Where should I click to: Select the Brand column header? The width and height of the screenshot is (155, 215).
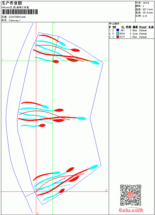point(143,27)
